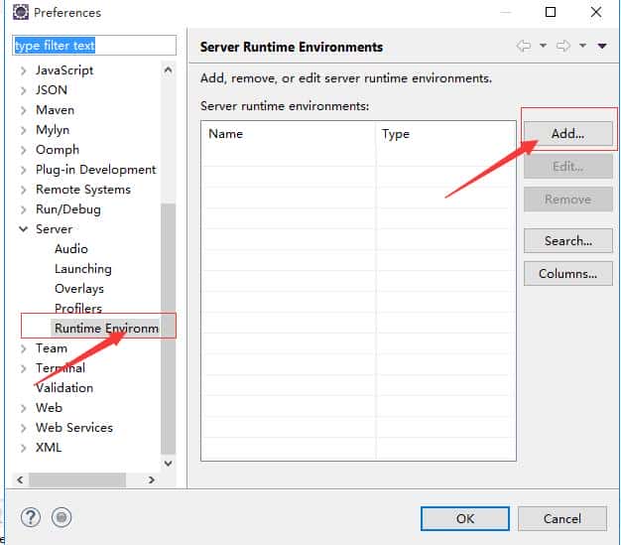Screen dimensions: 621x545
Task: Click the Edit... button
Action: pos(568,167)
